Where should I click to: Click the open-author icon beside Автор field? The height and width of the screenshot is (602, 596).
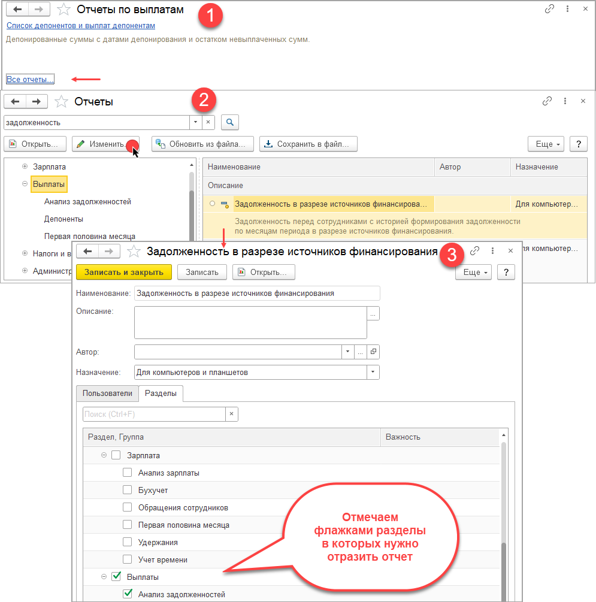tap(373, 352)
